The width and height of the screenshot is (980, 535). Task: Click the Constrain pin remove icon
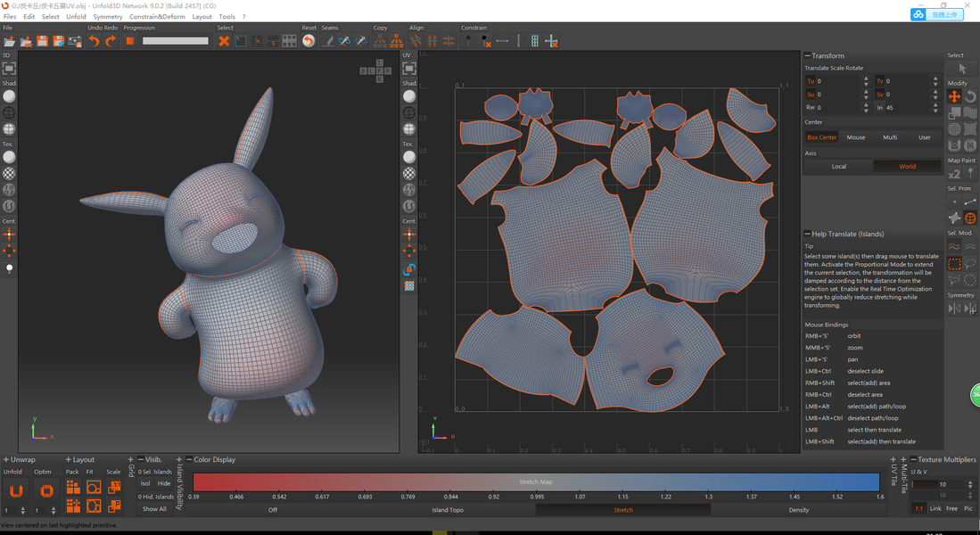[x=486, y=41]
